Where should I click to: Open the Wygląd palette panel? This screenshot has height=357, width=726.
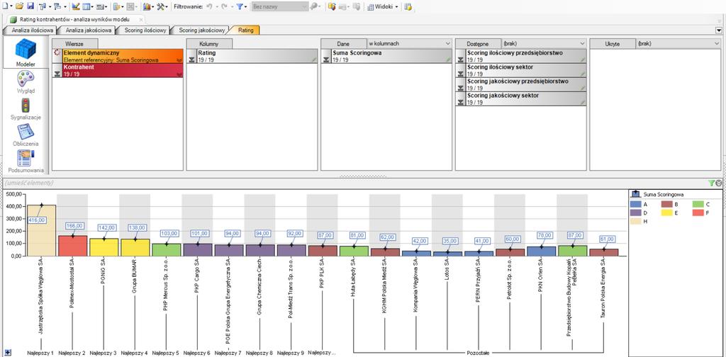(x=26, y=81)
